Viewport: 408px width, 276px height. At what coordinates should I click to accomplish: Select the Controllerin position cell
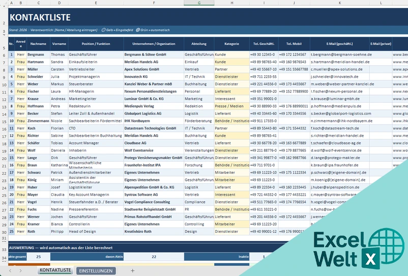[96, 224]
